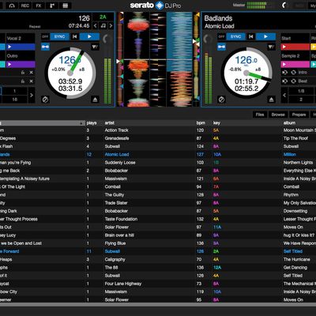Click the Badlands track title on right deck
Screen dimensions: 316x316
click(x=218, y=18)
